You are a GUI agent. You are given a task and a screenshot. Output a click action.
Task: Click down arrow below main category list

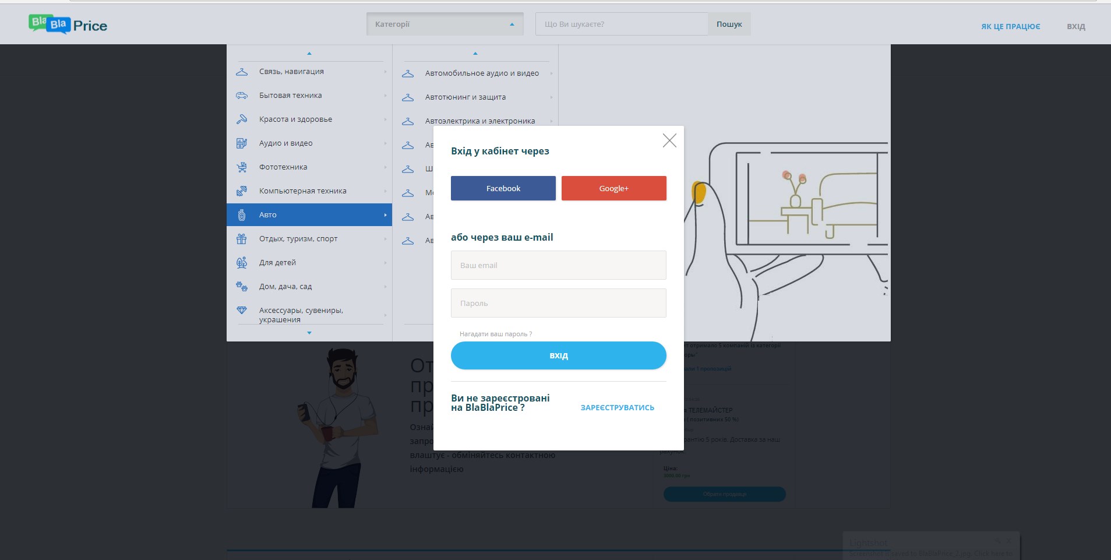(x=309, y=333)
